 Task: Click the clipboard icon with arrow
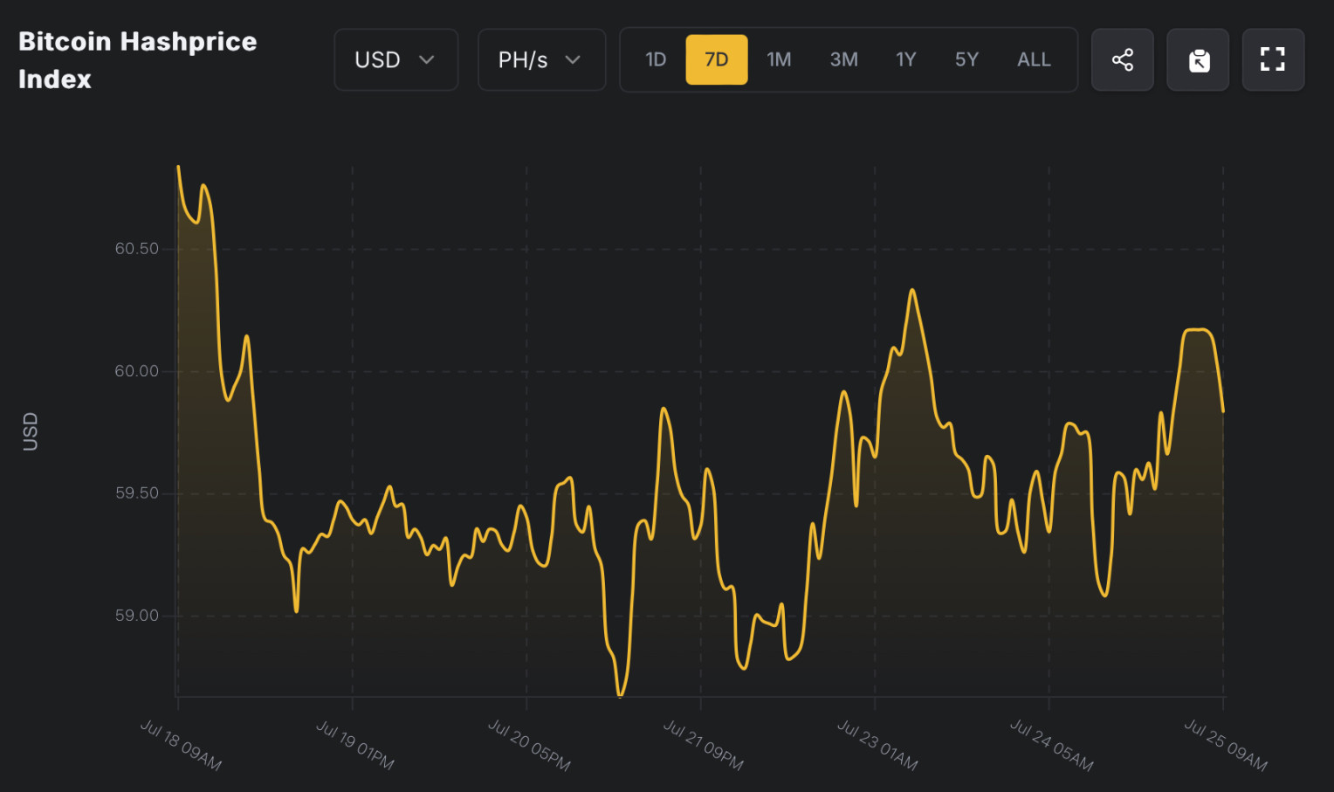pos(1198,59)
